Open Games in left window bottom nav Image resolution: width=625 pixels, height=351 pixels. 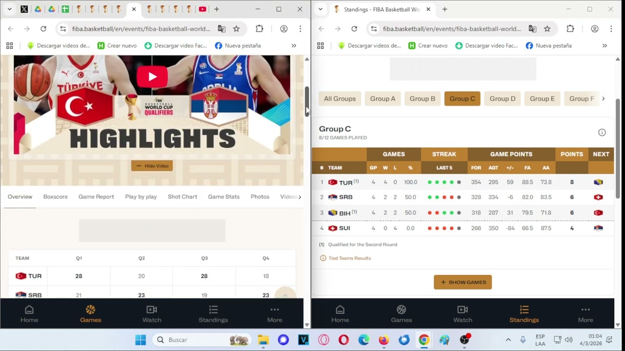pyautogui.click(x=90, y=314)
